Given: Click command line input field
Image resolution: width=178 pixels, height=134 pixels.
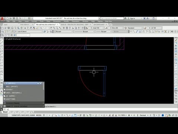Looking at the screenshot, I should click(x=90, y=109).
